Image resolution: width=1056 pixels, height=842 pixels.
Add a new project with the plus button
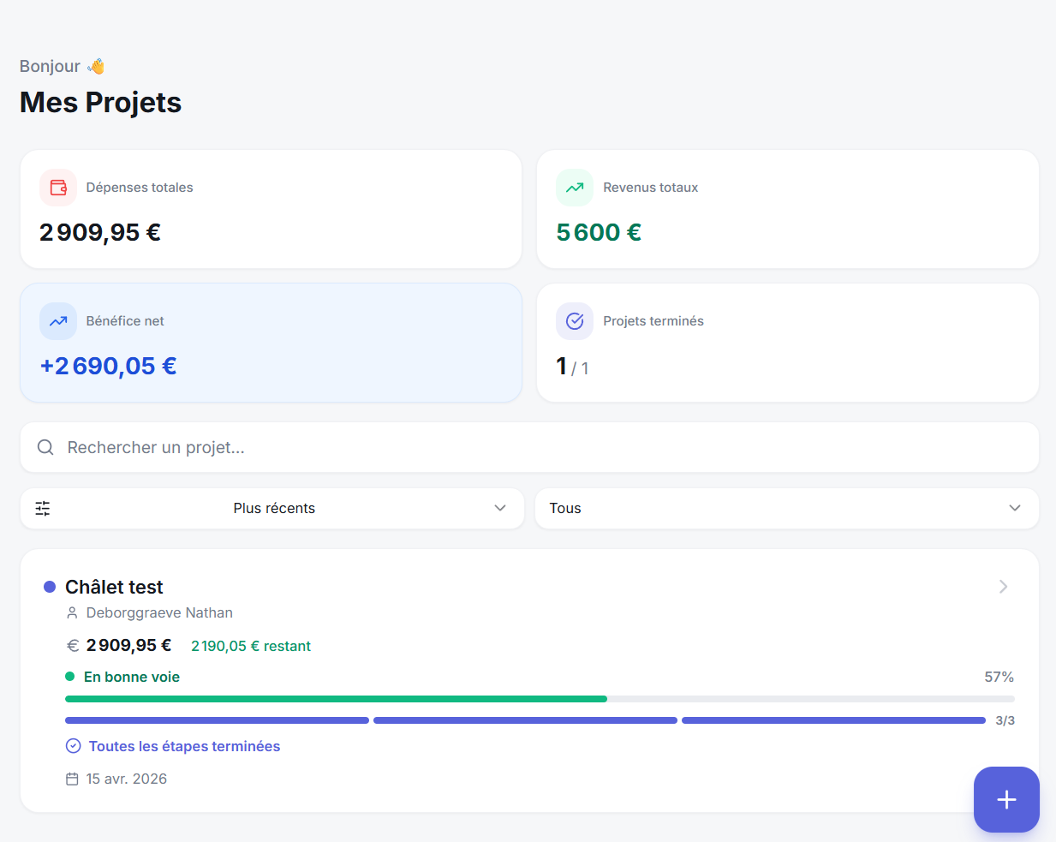(1006, 799)
